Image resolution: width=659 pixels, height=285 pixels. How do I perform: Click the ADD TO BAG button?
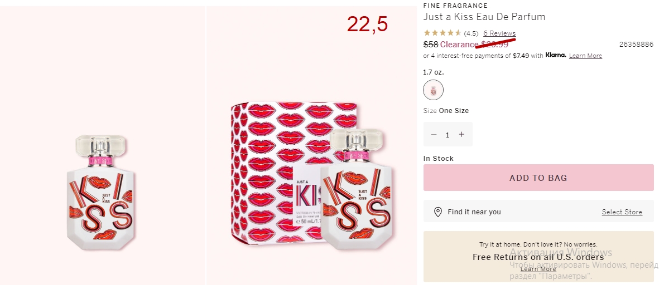pyautogui.click(x=538, y=178)
